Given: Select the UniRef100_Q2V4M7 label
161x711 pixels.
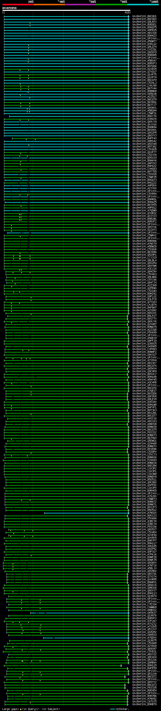Looking at the screenshot, I should click(144, 324).
